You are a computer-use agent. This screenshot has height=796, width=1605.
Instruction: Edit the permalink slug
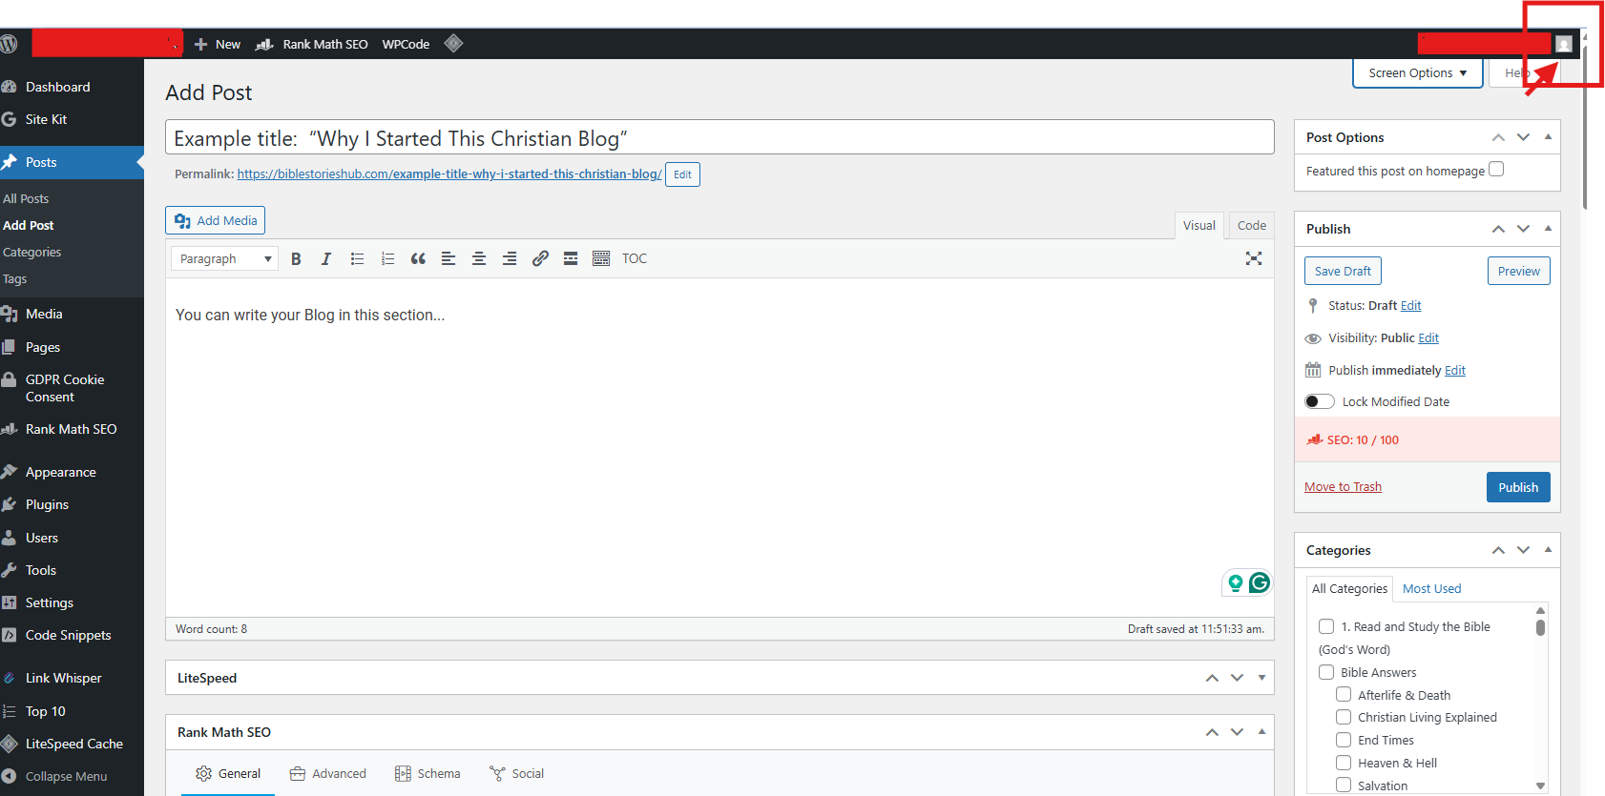coord(682,174)
